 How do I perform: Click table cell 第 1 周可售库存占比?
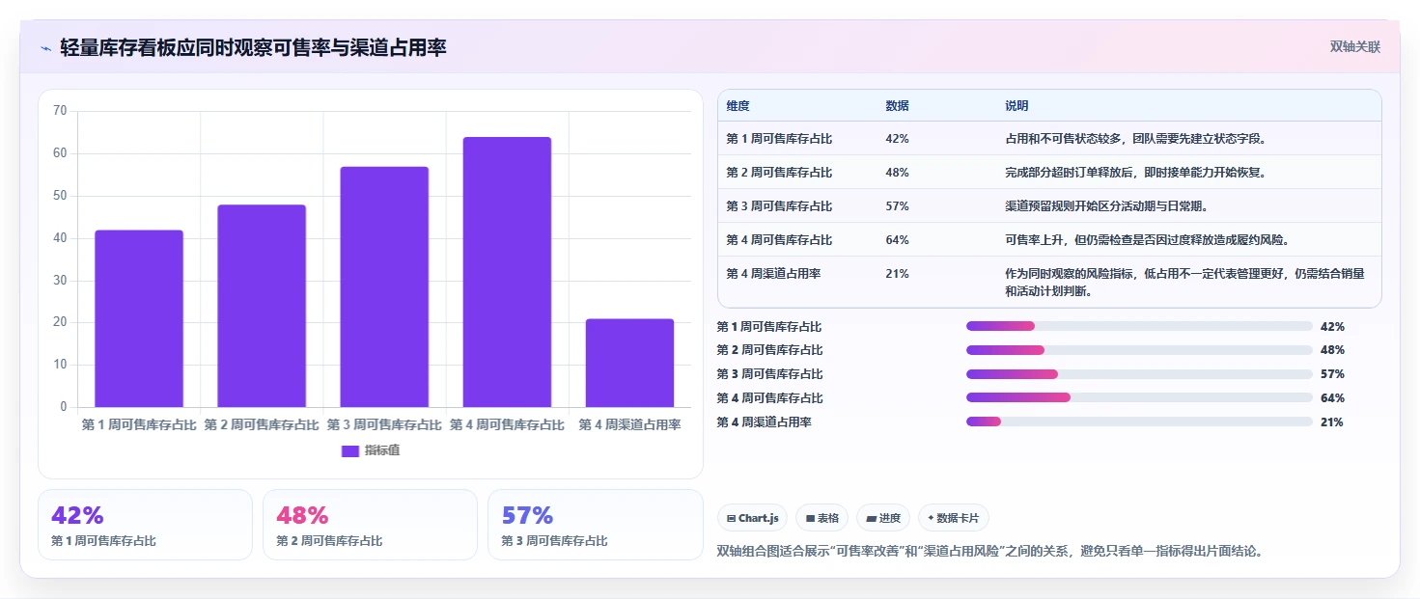click(x=779, y=139)
